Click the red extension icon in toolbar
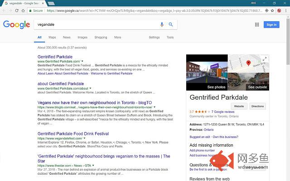Viewport: 290px width, 181px height. click(x=279, y=10)
